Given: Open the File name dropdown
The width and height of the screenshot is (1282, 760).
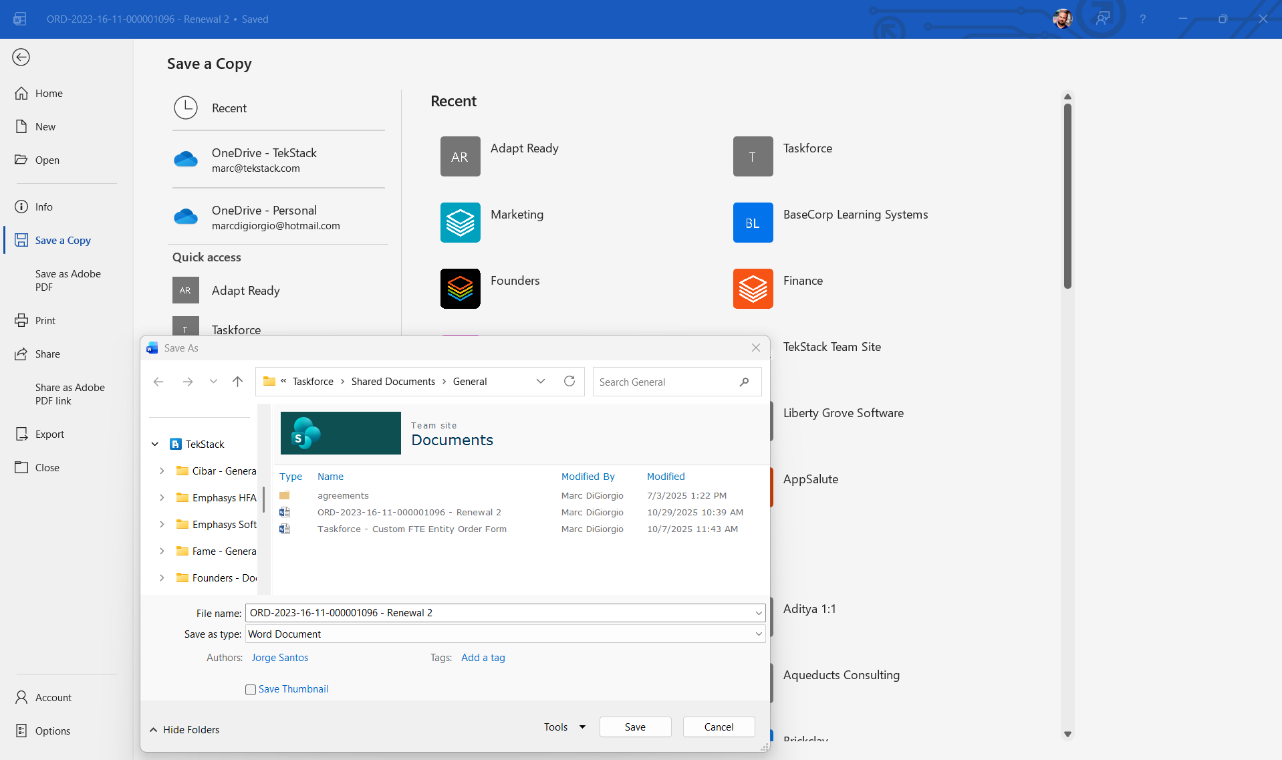Looking at the screenshot, I should tap(759, 613).
